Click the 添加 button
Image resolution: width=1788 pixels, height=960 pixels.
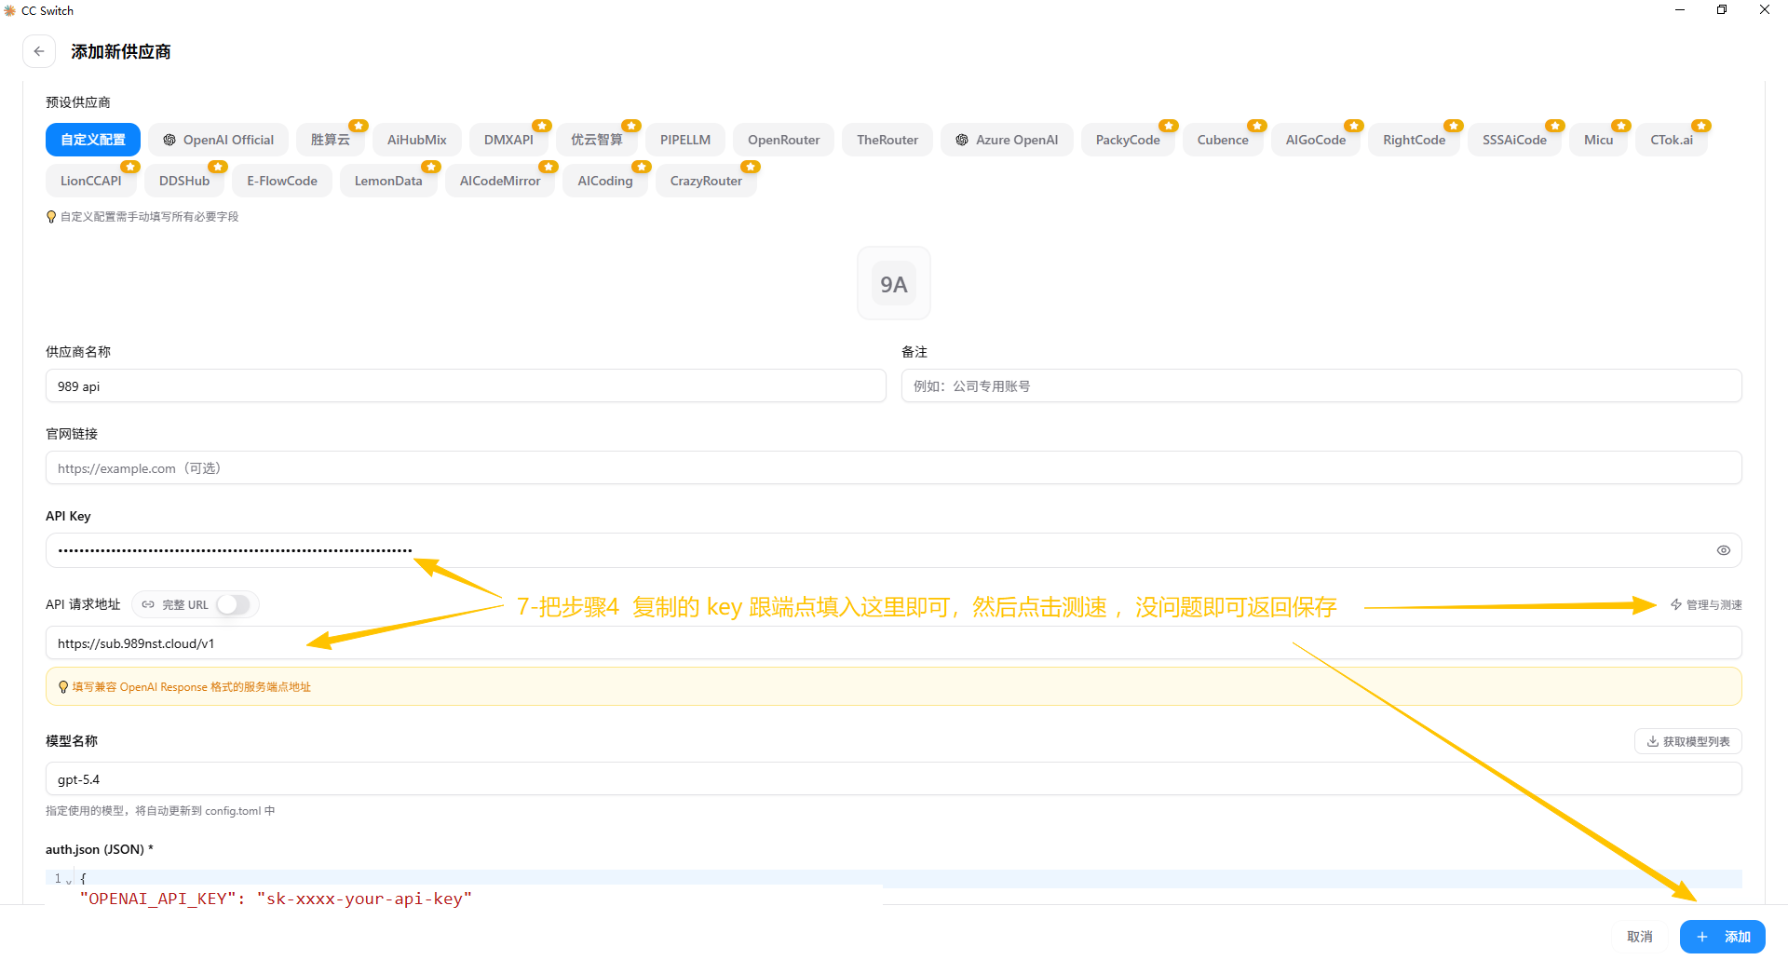pyautogui.click(x=1722, y=937)
